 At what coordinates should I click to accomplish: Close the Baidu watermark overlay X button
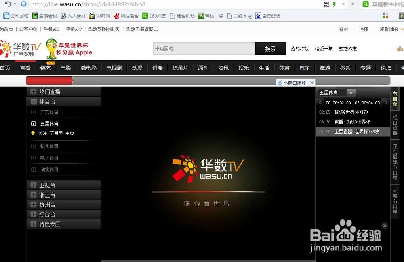pyautogui.click(x=385, y=225)
